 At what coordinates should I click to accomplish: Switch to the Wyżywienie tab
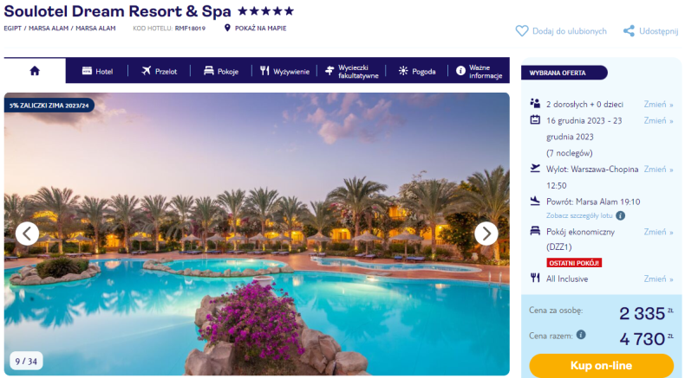coord(284,71)
